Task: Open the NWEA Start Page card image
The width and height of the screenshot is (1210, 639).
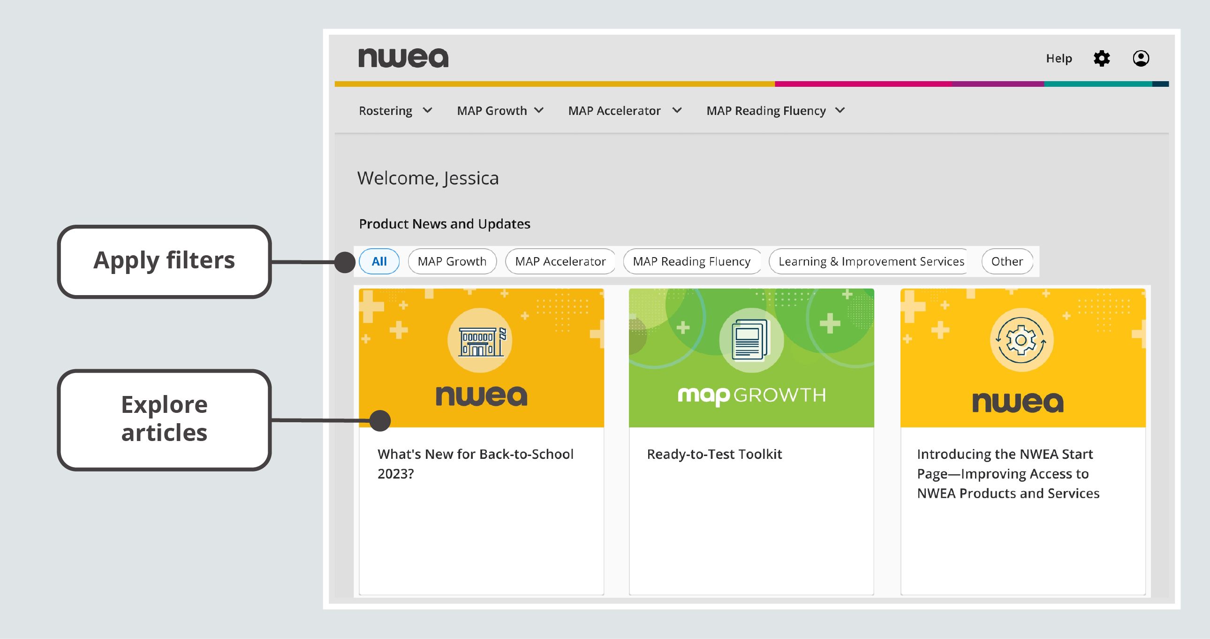Action: coord(1022,358)
